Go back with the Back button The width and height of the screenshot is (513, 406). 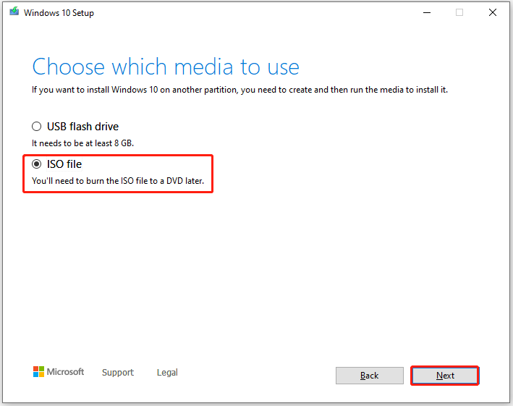[370, 376]
